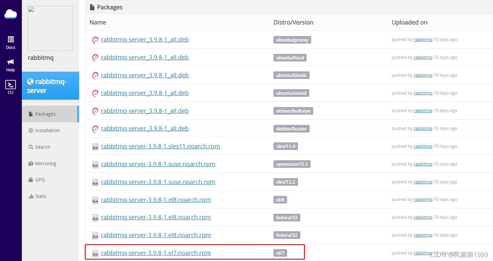Image resolution: width=493 pixels, height=261 pixels.
Task: Open the CLI terminal icon
Action: click(x=11, y=85)
